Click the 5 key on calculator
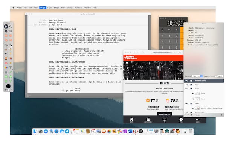Screen dimensions: 226x141 pyautogui.click(x=169, y=42)
